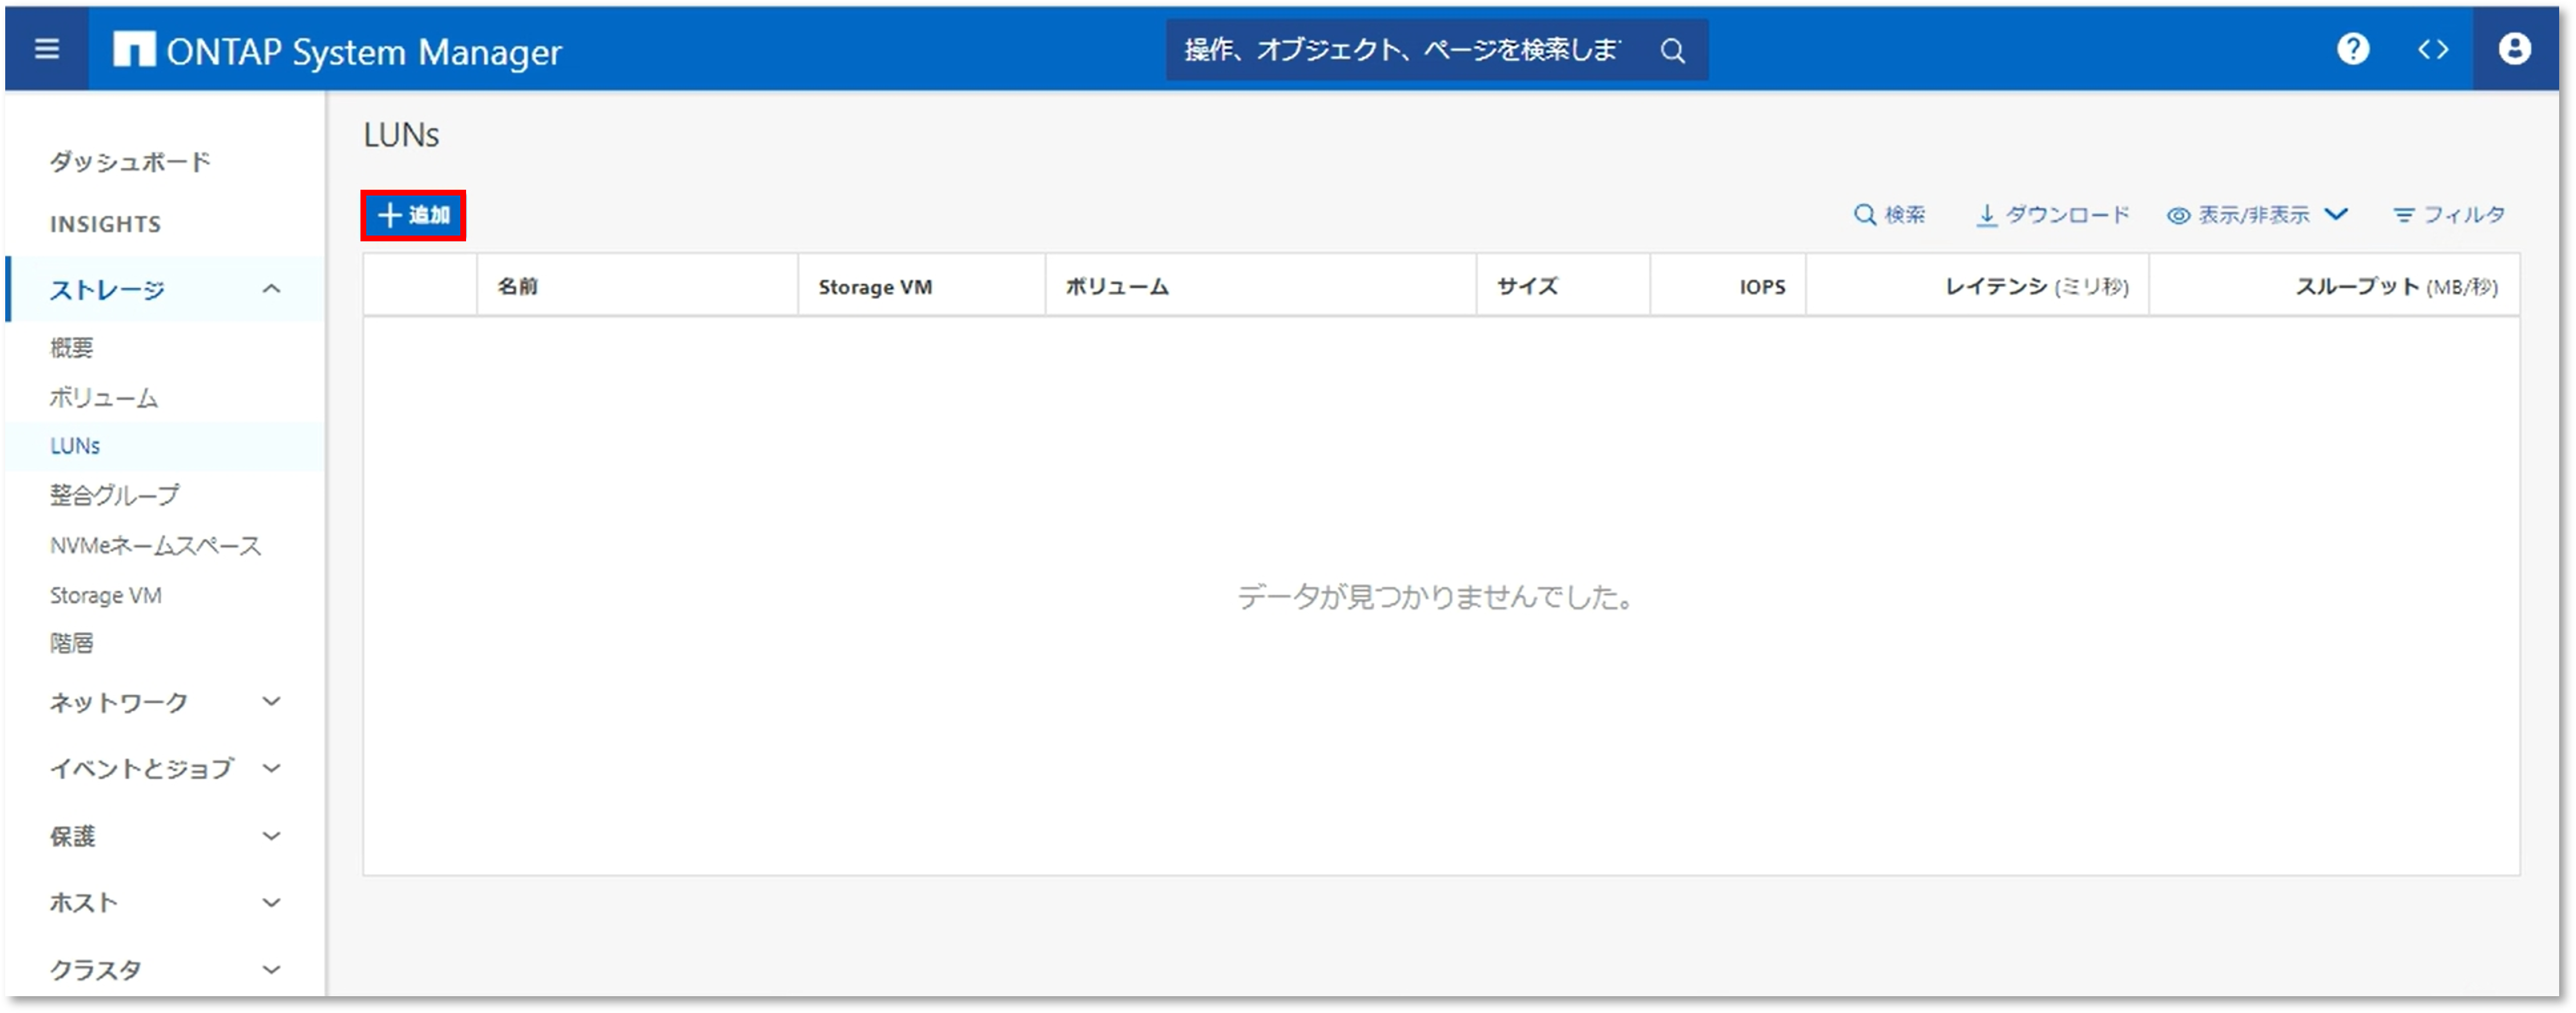Expand the ネットワーク section
Viewport: 2576px width, 1013px height.
point(165,703)
